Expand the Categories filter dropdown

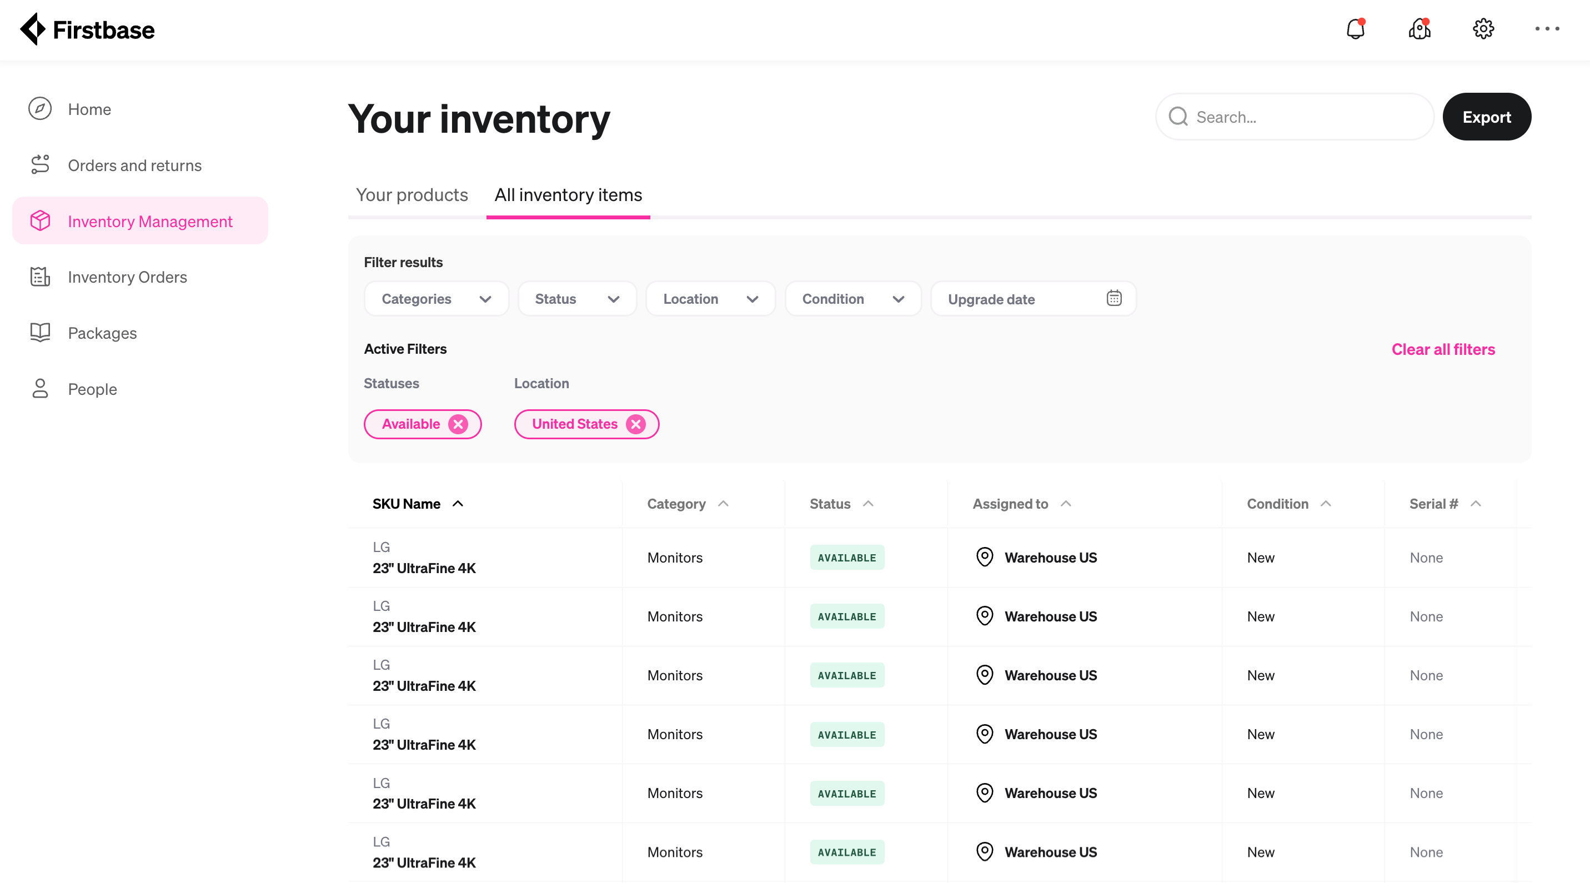(x=437, y=299)
